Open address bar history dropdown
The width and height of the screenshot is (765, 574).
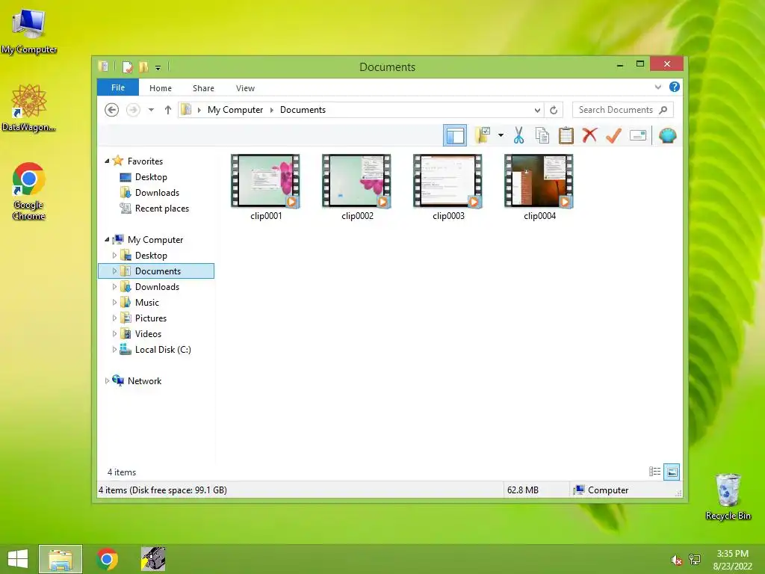pos(537,111)
